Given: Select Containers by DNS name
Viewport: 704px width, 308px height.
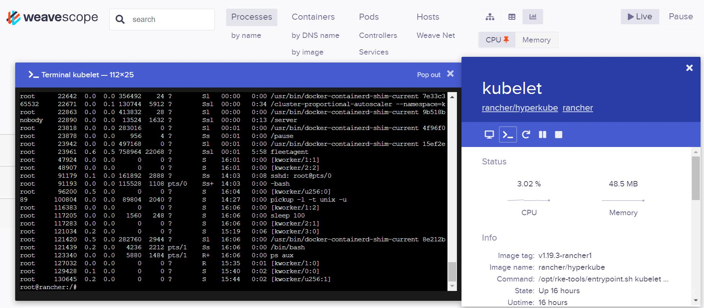Looking at the screenshot, I should pyautogui.click(x=315, y=35).
